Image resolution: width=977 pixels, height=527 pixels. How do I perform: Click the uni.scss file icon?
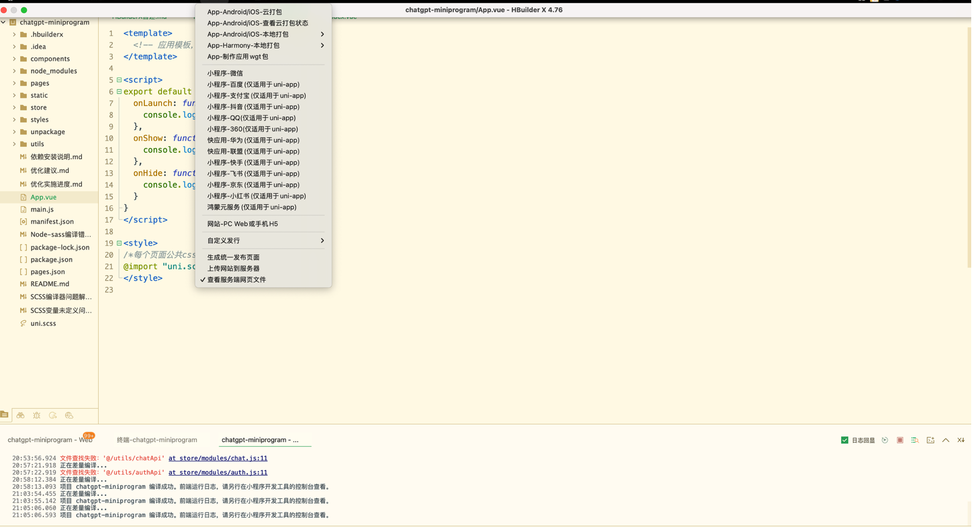pyautogui.click(x=23, y=324)
